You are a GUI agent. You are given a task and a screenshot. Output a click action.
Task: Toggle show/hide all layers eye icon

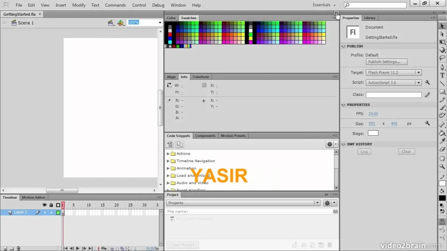point(45,205)
